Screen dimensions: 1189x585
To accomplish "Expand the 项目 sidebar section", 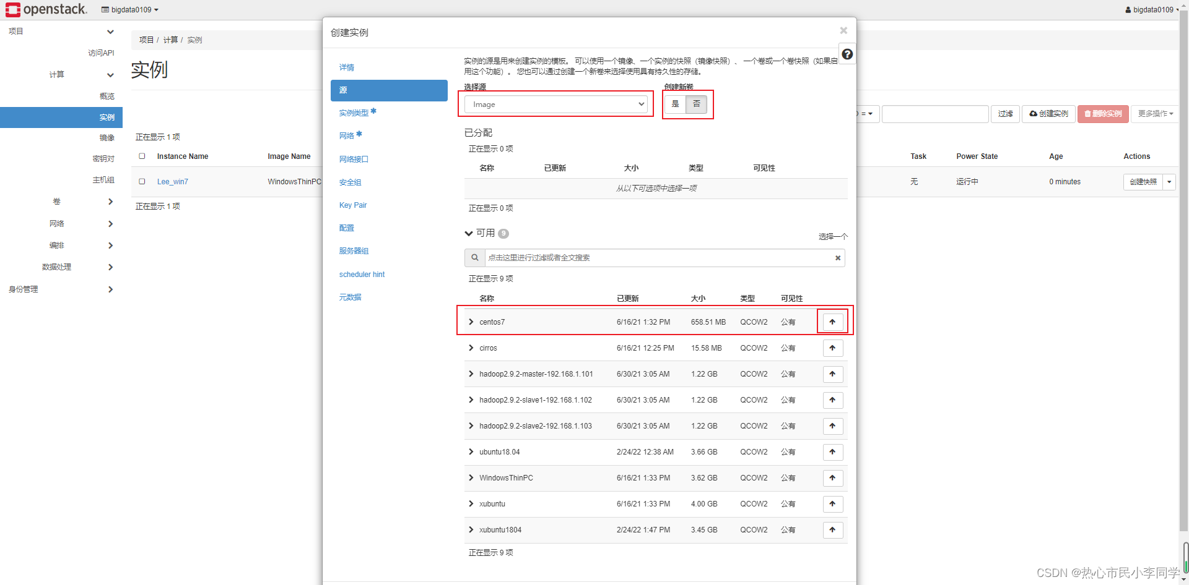I will click(x=61, y=32).
